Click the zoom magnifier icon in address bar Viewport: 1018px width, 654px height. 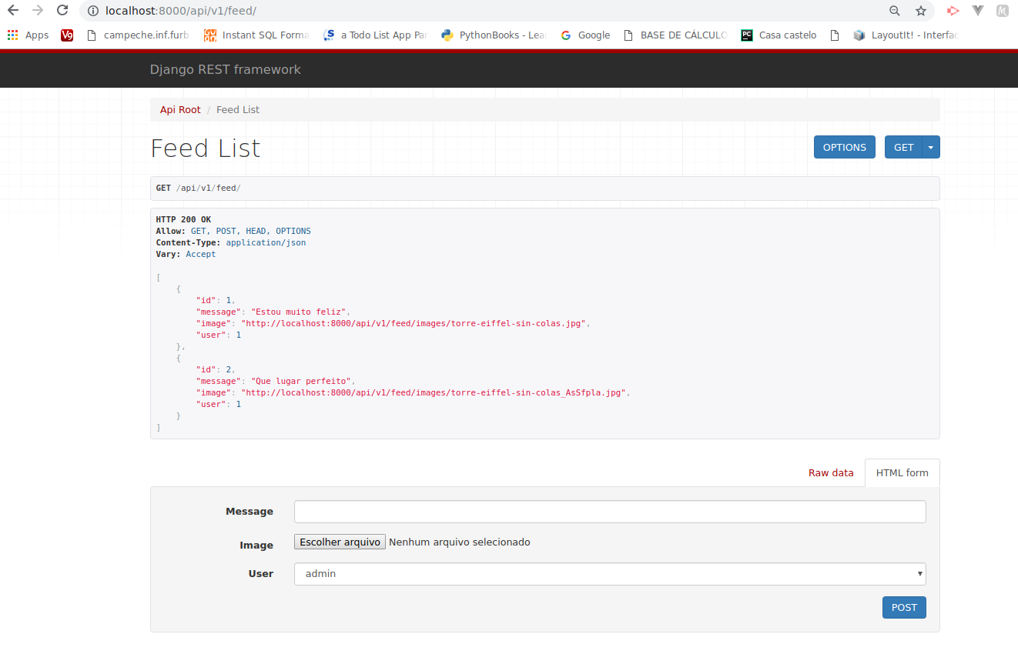pyautogui.click(x=893, y=11)
